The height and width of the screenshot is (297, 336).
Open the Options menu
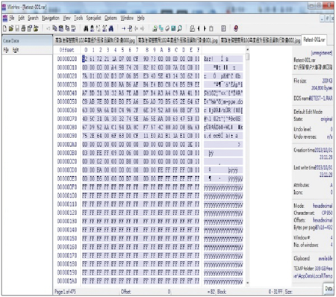coord(111,18)
